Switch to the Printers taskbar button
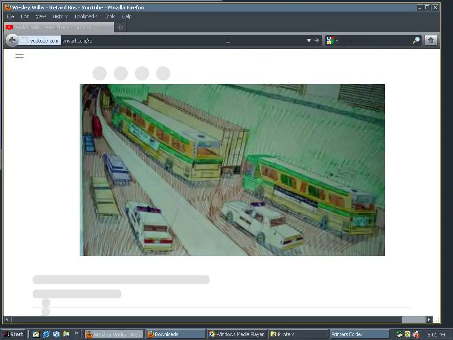 click(298, 334)
